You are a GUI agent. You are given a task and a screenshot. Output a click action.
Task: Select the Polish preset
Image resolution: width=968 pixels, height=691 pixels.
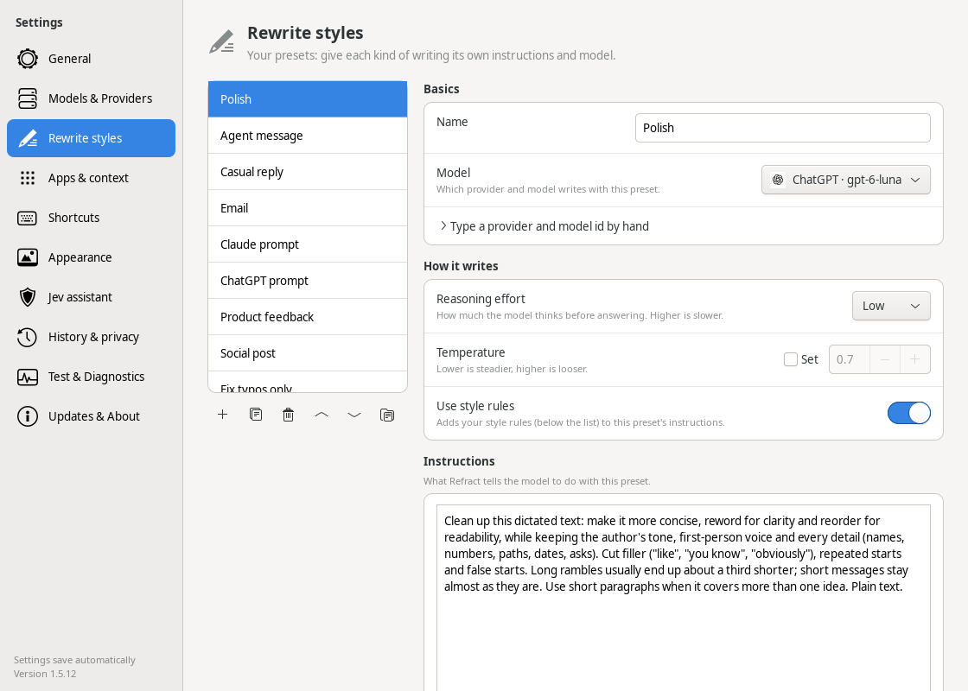(308, 99)
